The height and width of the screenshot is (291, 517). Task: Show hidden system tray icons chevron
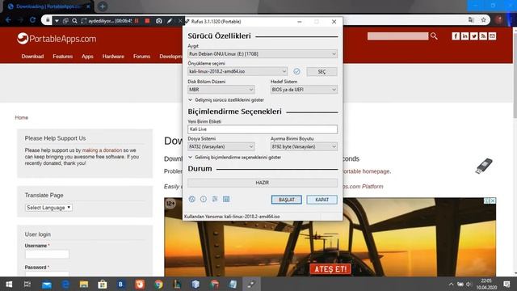(x=451, y=284)
